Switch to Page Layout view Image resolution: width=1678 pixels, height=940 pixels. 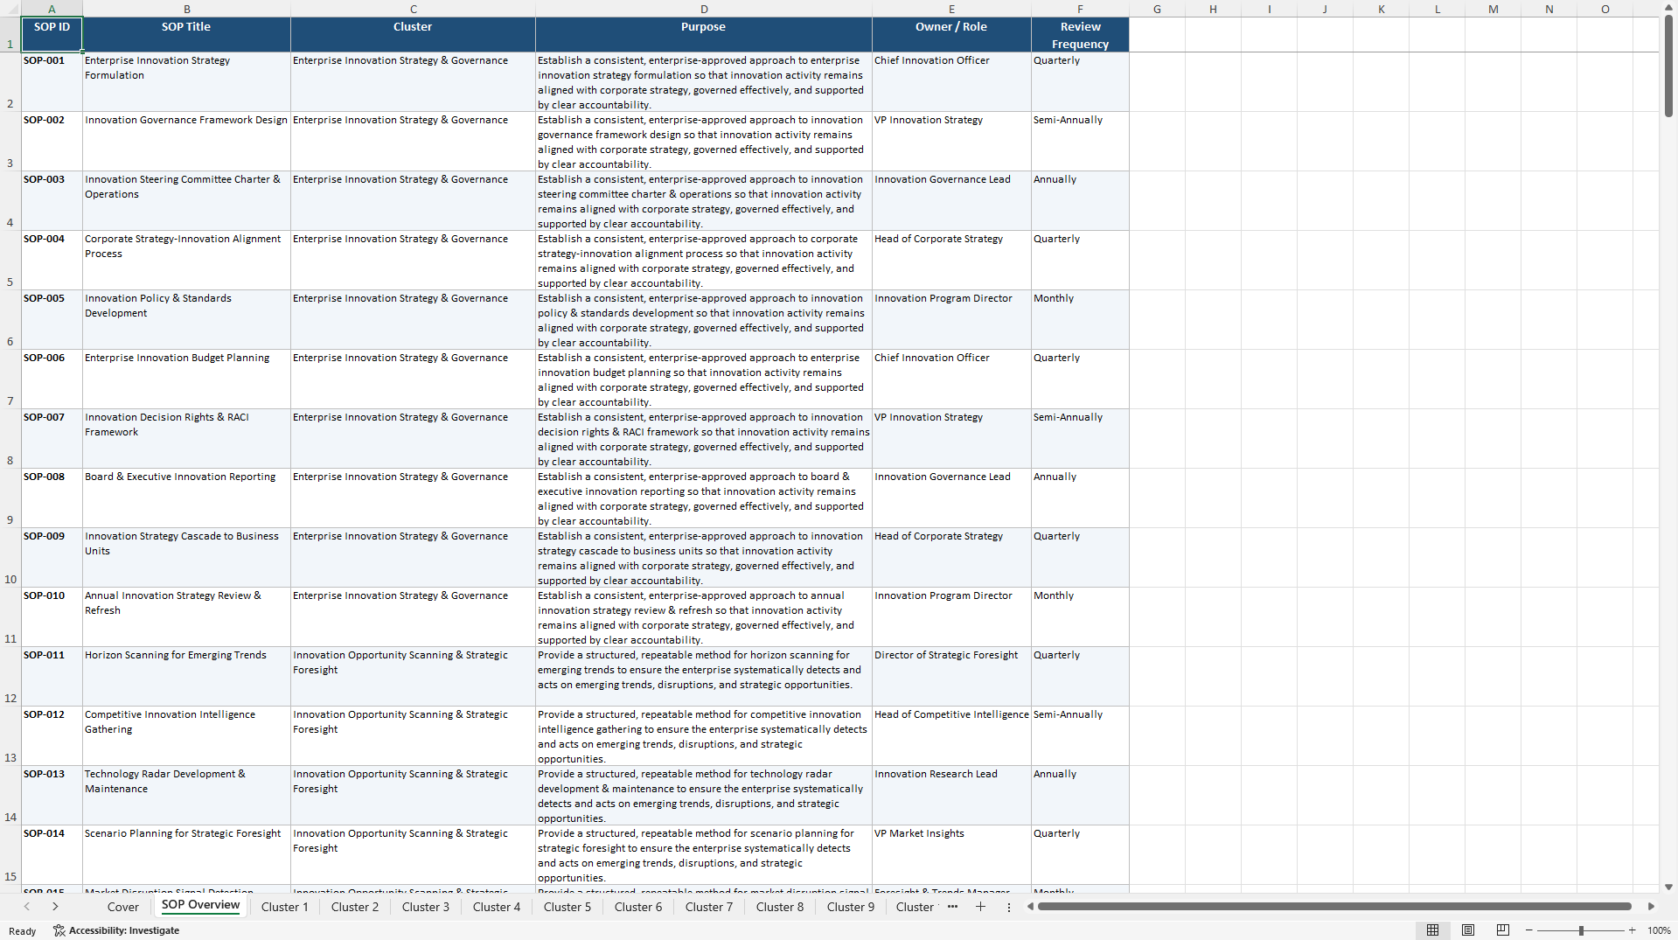(1468, 930)
